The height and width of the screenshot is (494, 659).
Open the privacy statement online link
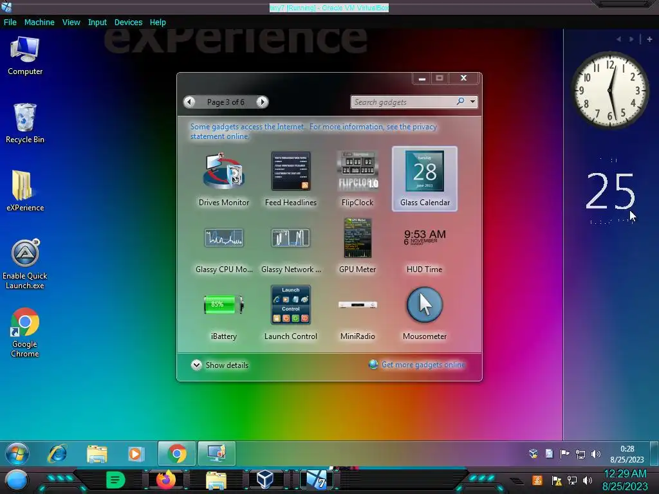(313, 131)
